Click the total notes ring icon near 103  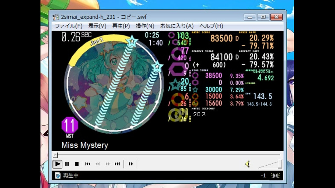(x=171, y=35)
